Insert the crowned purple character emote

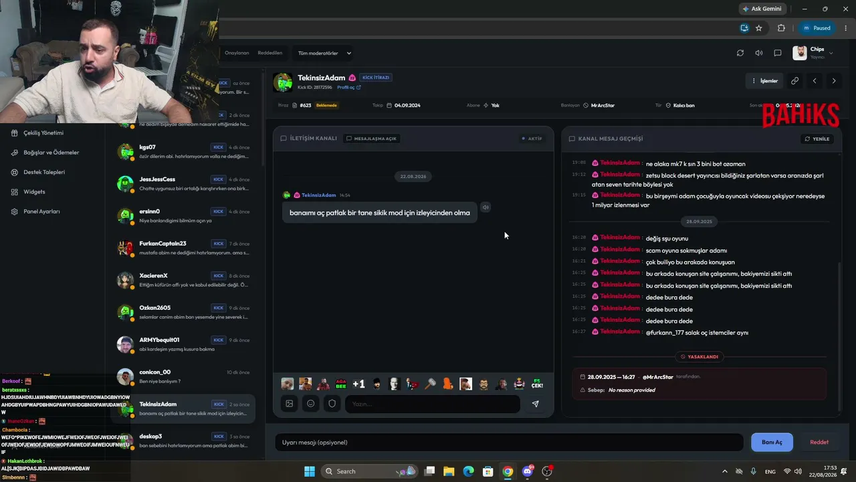click(x=520, y=384)
